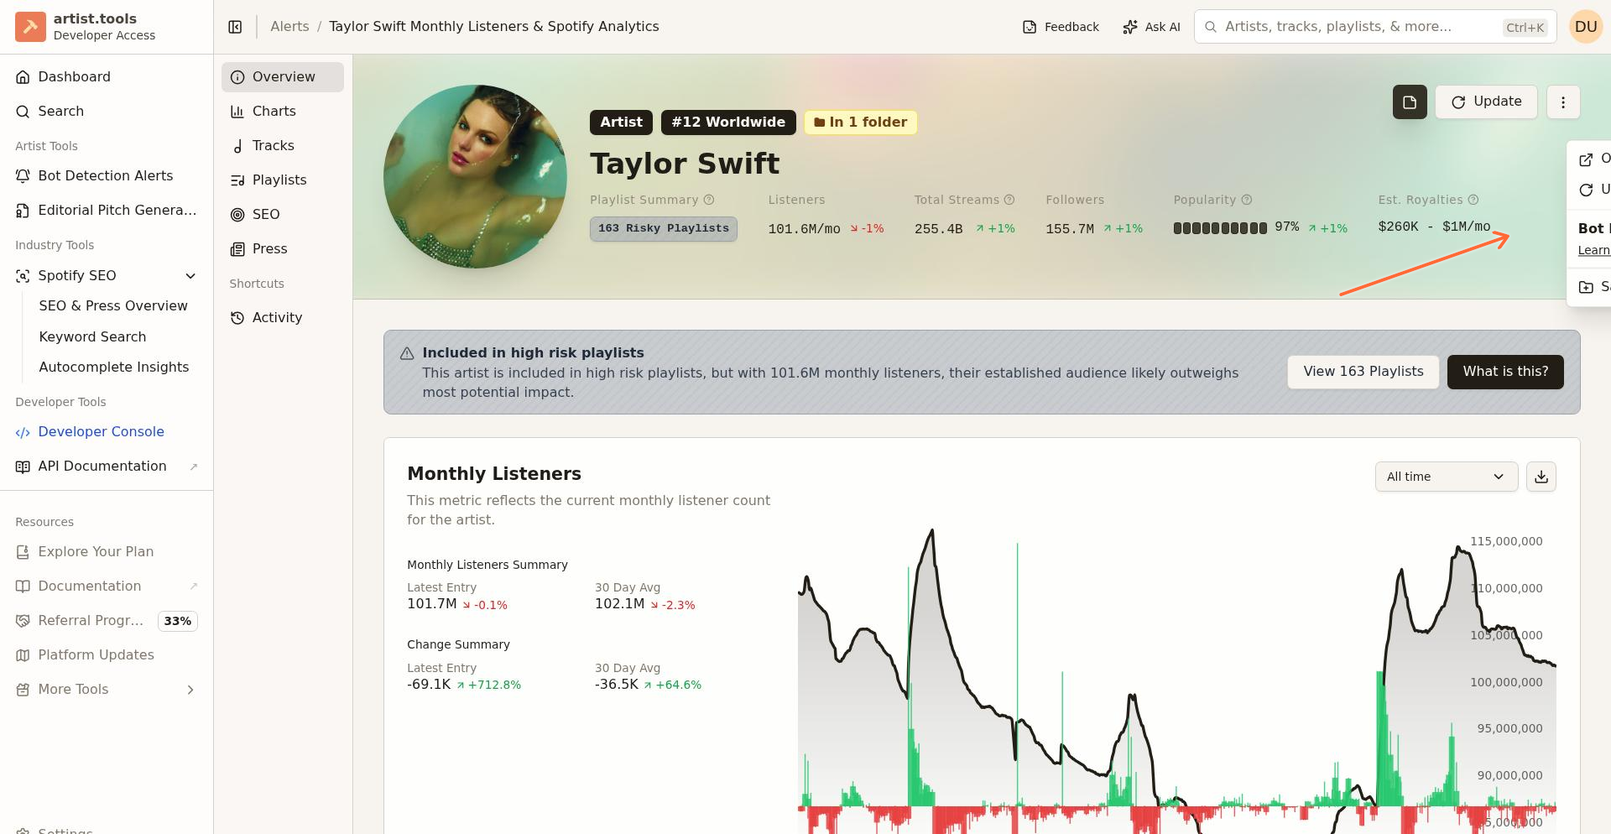The image size is (1611, 834).
Task: Expand More Tools chevron
Action: tap(190, 690)
